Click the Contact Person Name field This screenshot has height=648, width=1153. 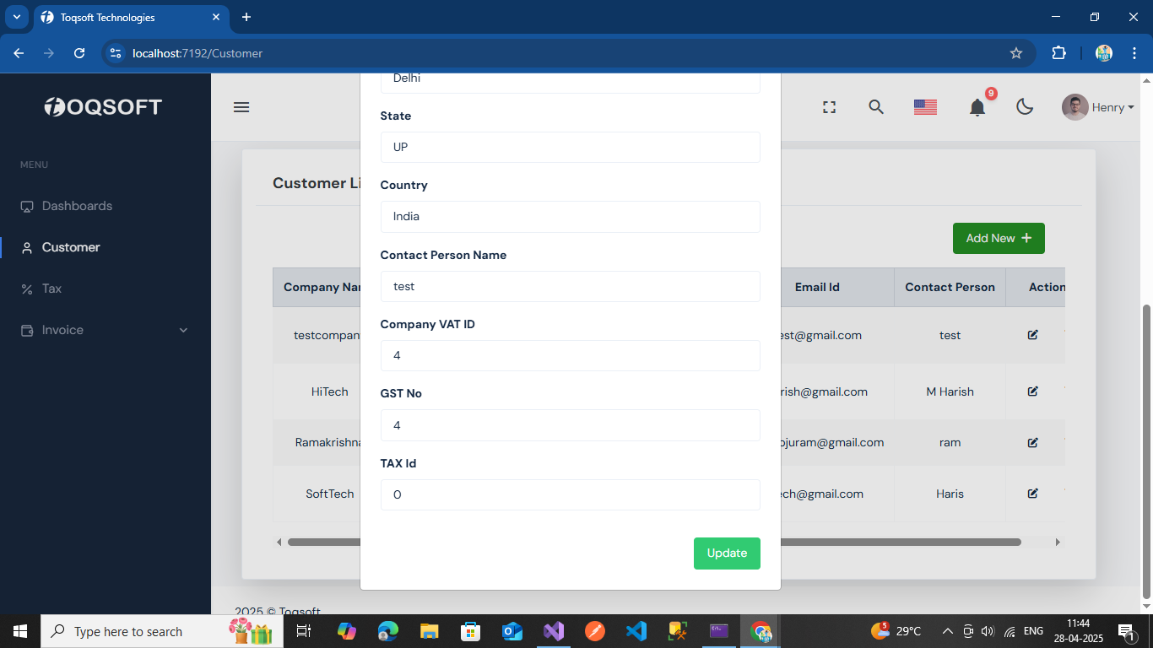[x=570, y=286]
